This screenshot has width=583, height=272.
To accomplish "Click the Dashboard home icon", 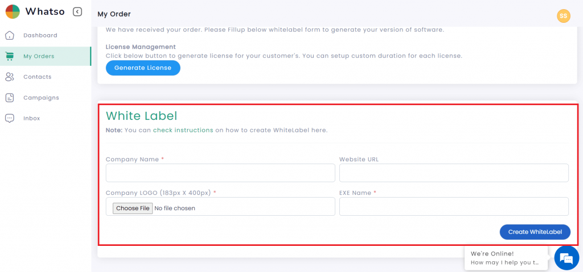I will [10, 36].
